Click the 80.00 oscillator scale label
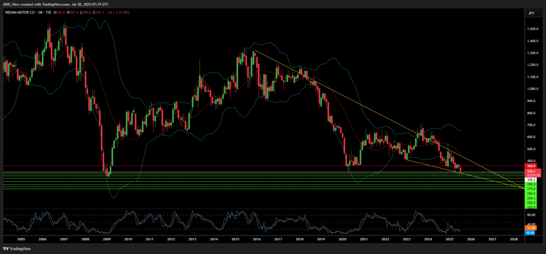The width and height of the screenshot is (546, 254). [531, 215]
